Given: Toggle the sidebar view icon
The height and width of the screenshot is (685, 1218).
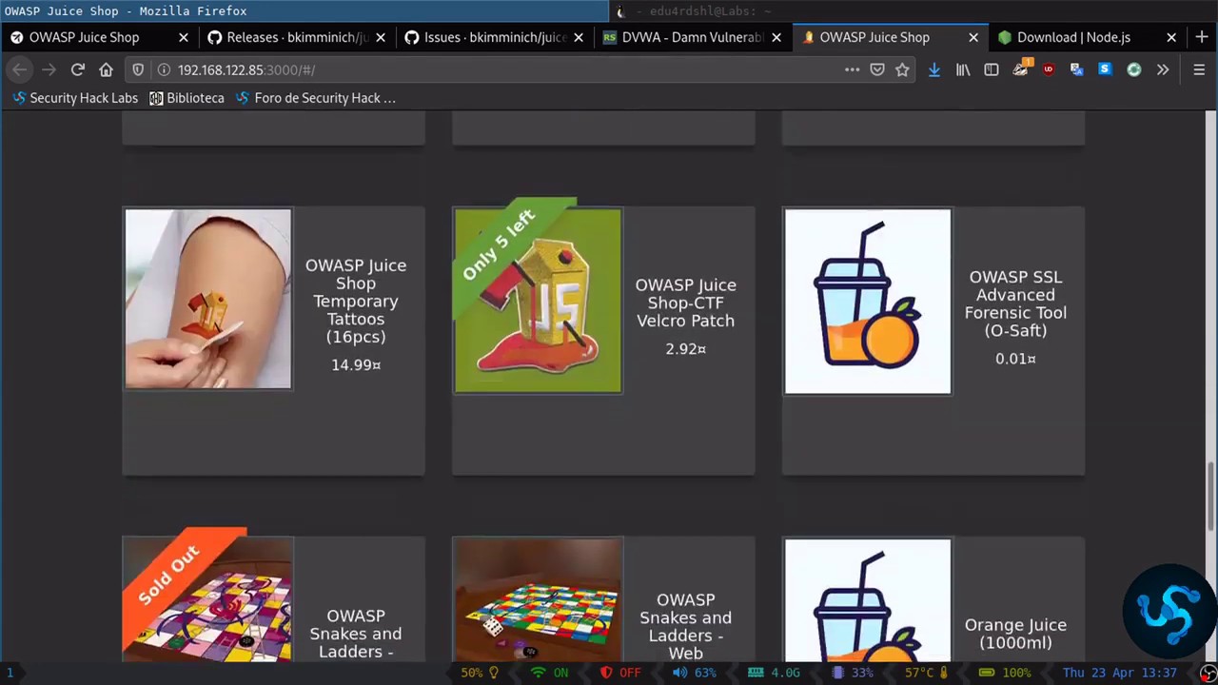Looking at the screenshot, I should tap(992, 69).
